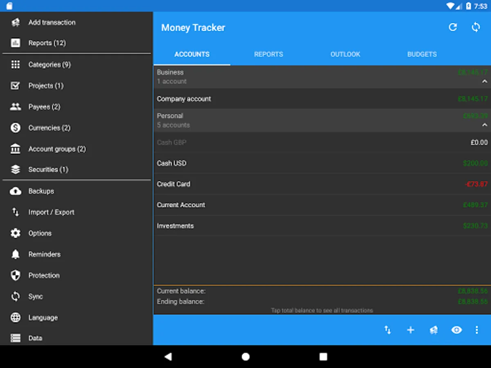This screenshot has height=368, width=491.
Task: Tap the Android home button
Action: [x=245, y=357]
